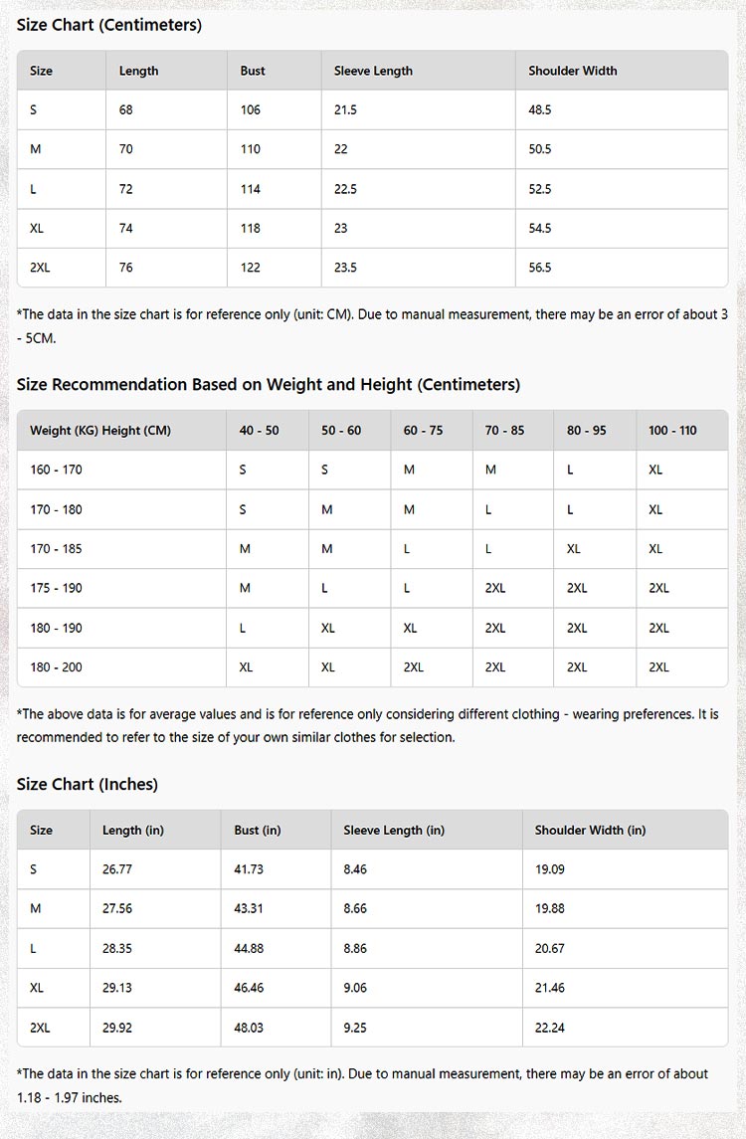Viewport: 746px width, 1139px height.
Task: Click the "Size Recommendation Based on Weight and Height" heading
Action: [x=269, y=384]
